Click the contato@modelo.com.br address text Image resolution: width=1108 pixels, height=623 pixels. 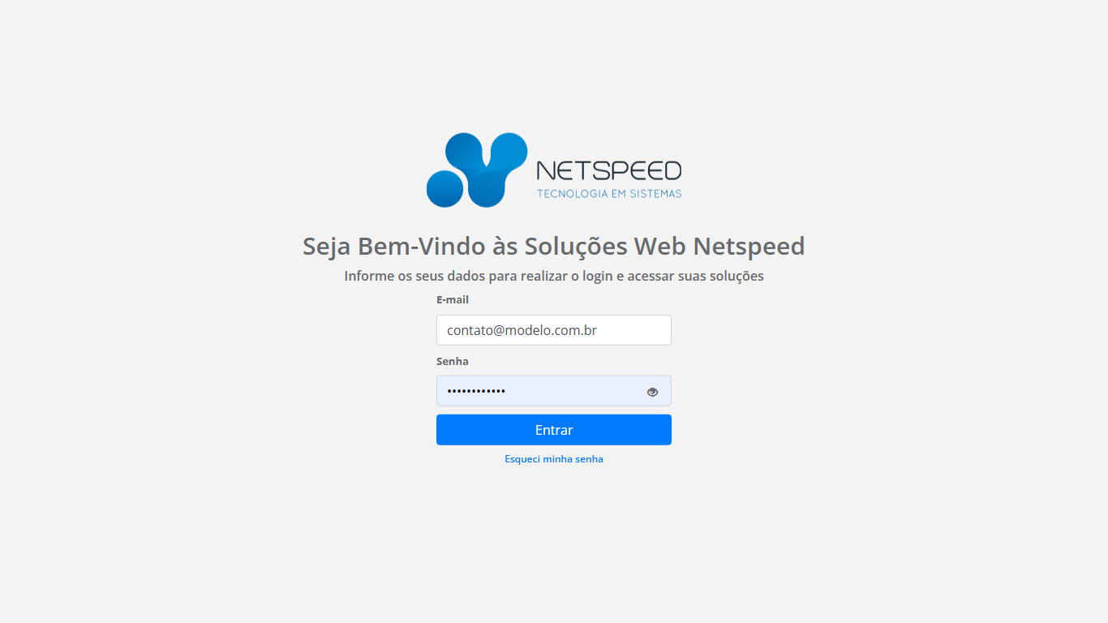(x=522, y=330)
